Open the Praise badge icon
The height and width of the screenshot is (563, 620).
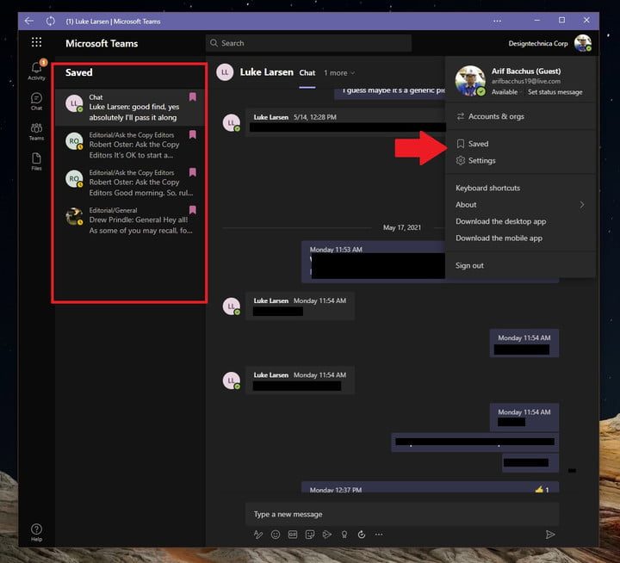click(x=344, y=535)
